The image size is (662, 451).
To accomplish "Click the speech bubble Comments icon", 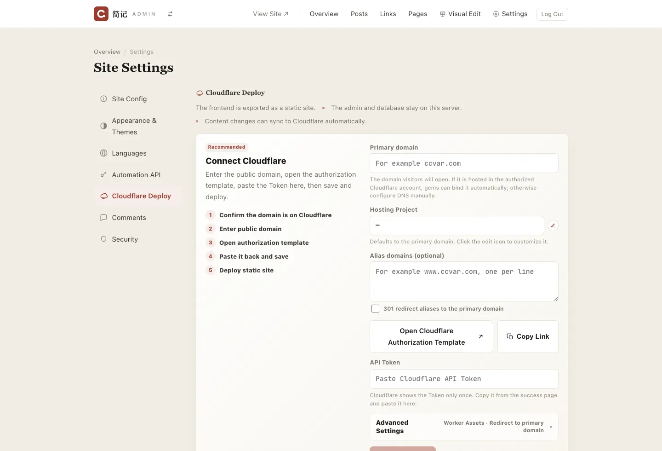I will (x=103, y=218).
